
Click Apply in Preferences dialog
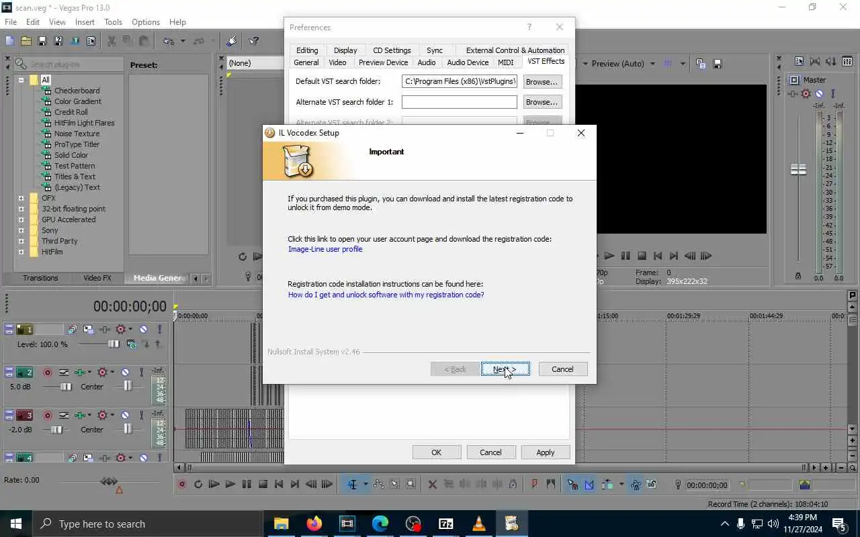point(545,452)
